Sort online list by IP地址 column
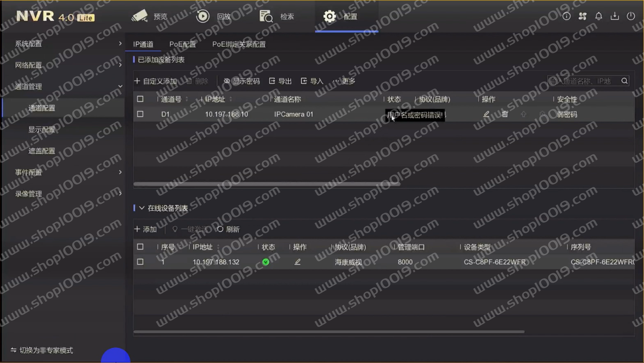644x363 pixels. click(218, 247)
